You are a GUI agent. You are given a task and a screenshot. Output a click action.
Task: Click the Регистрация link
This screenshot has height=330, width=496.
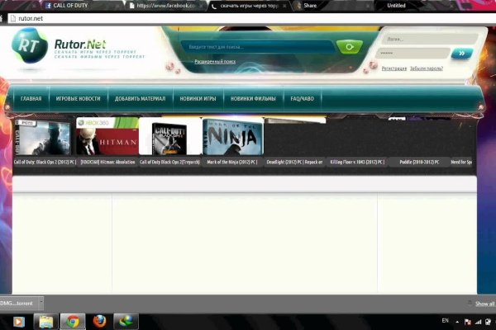(x=393, y=68)
